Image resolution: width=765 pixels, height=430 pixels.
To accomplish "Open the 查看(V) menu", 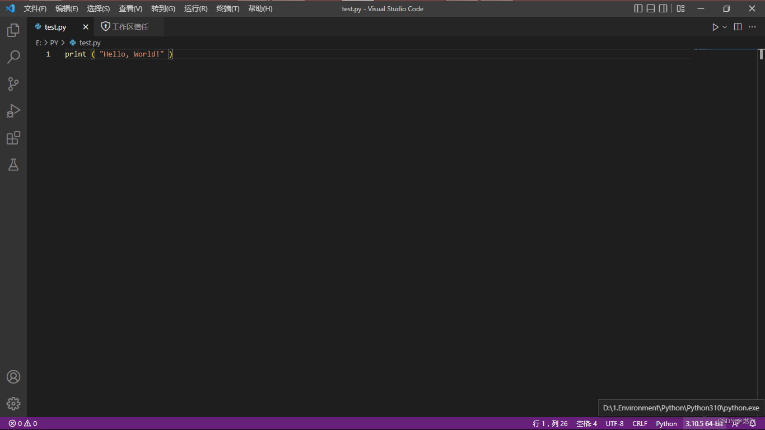I will (130, 9).
